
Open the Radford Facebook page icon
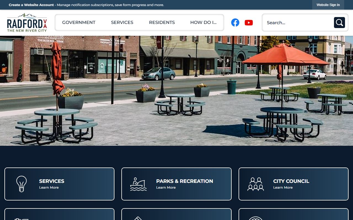[x=235, y=23]
